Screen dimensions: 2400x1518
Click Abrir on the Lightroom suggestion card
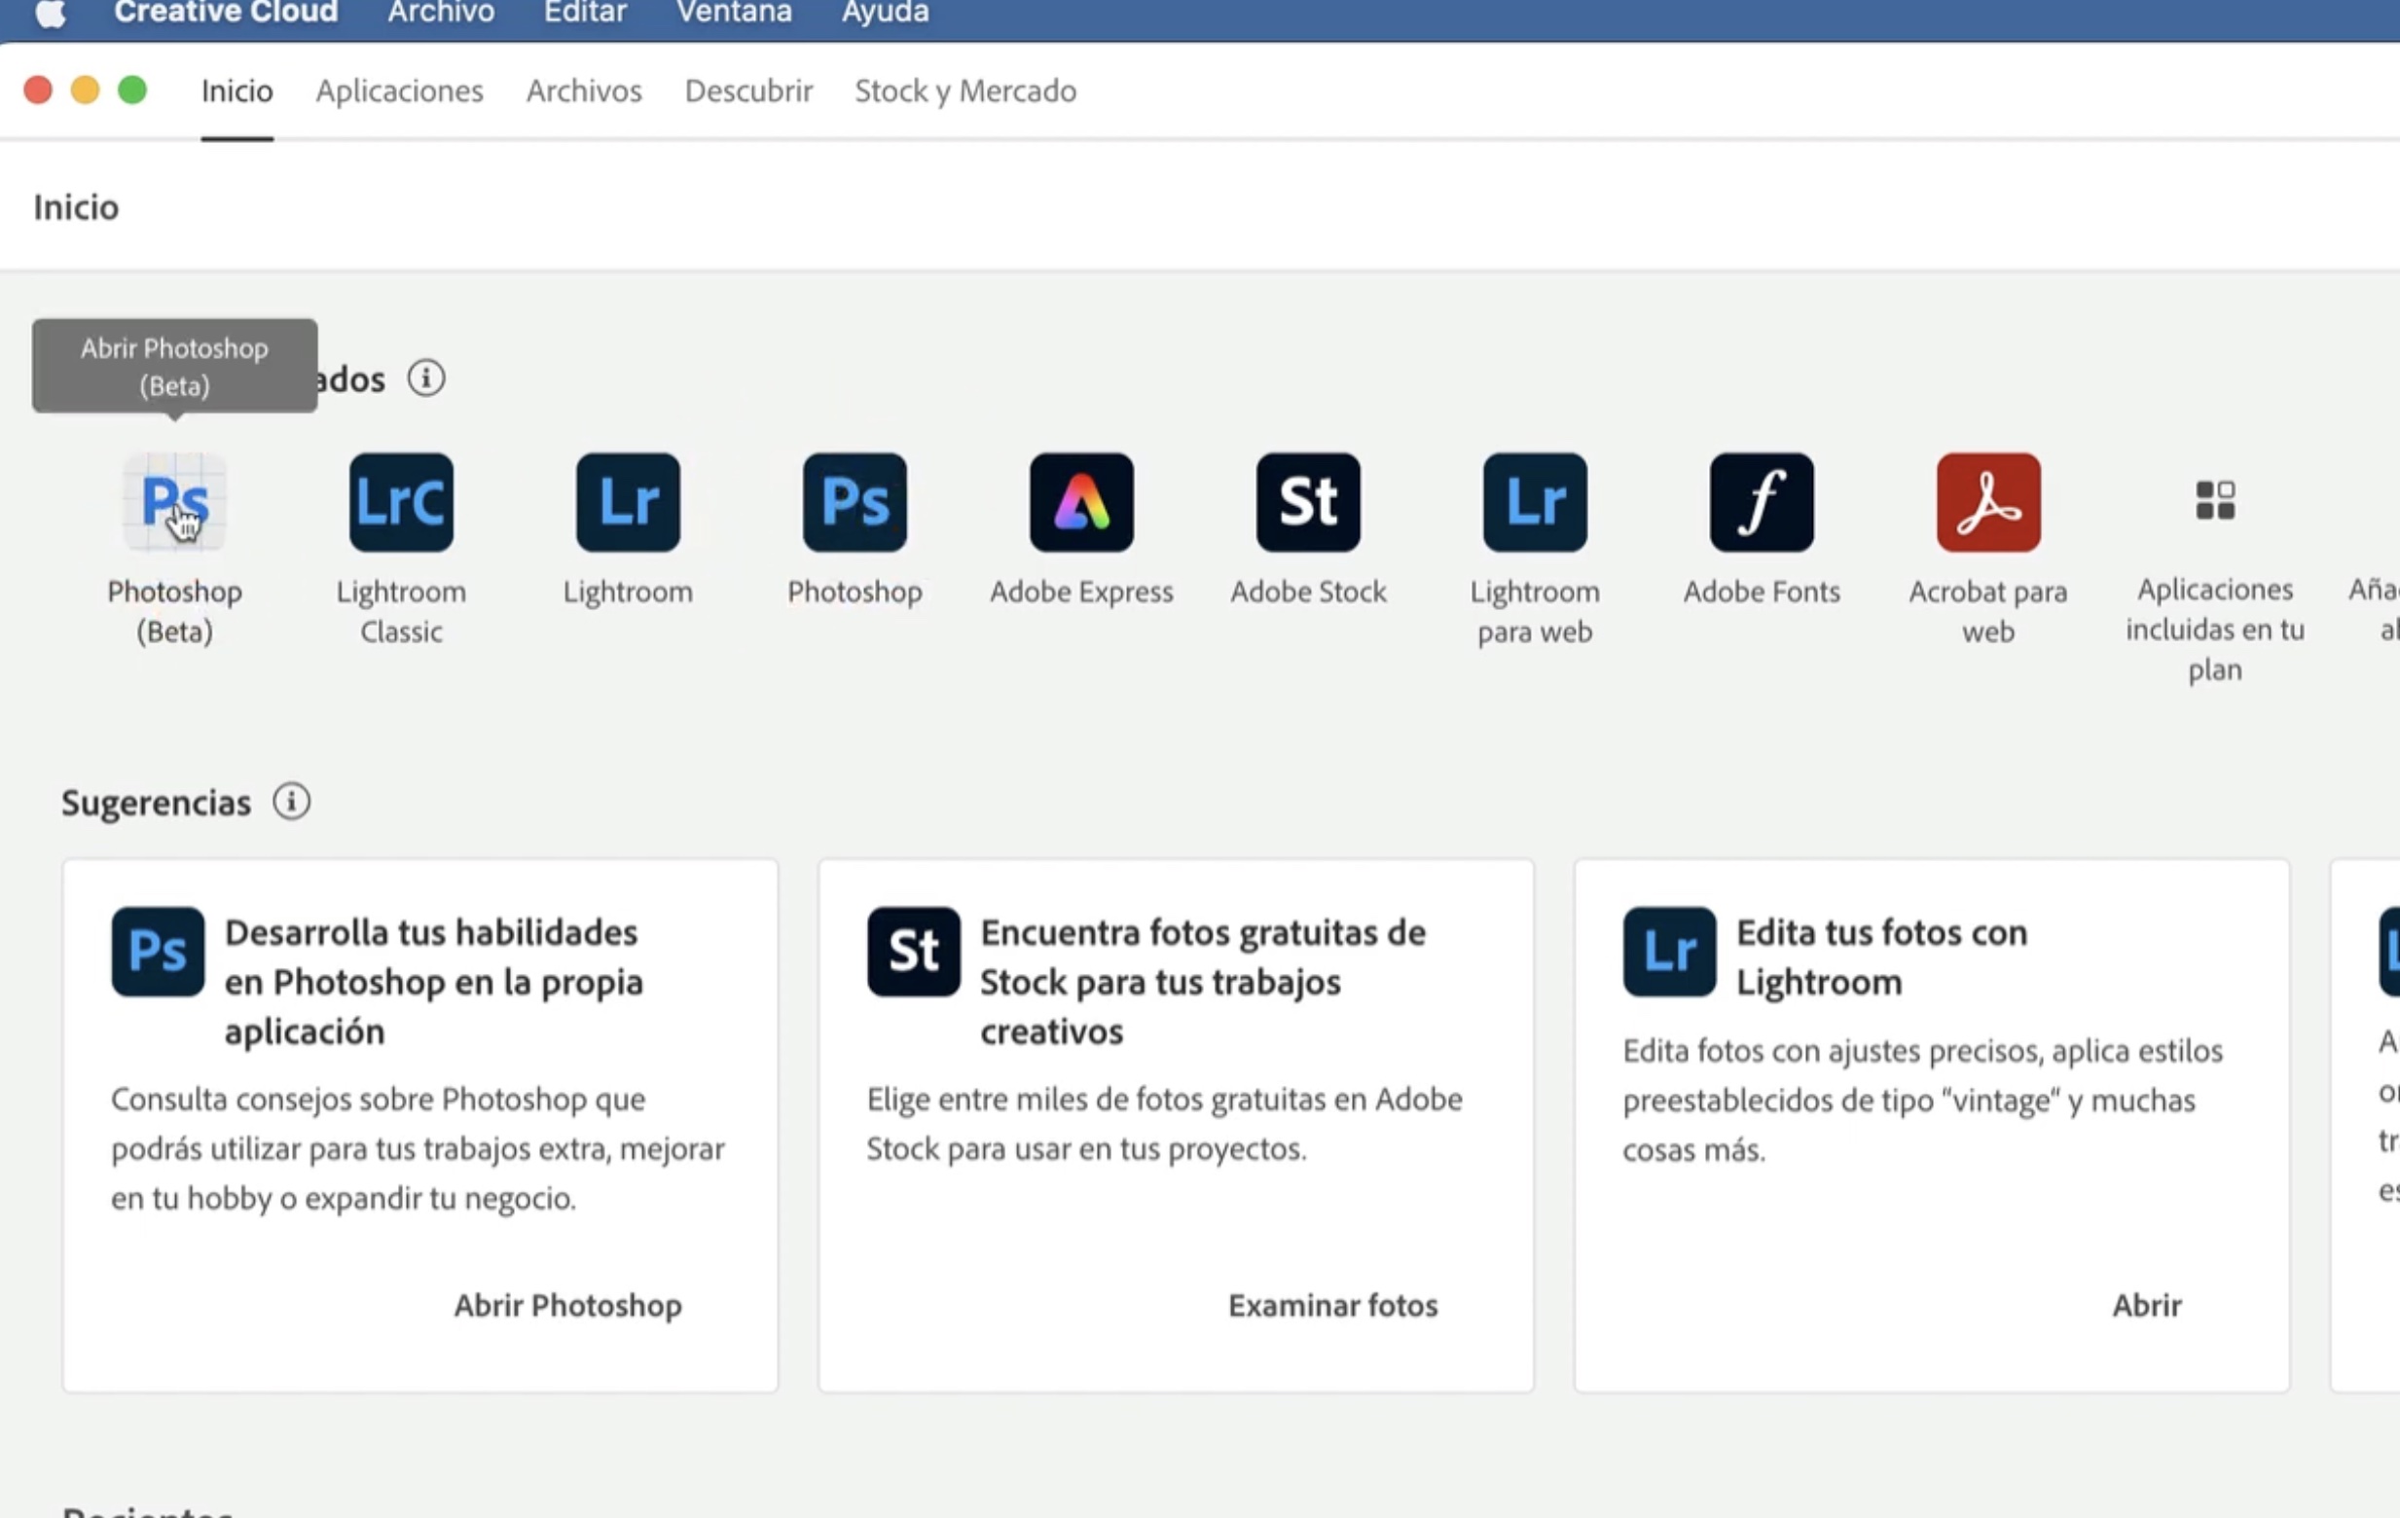(x=2147, y=1305)
